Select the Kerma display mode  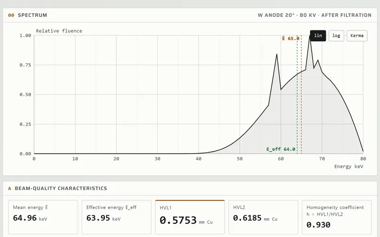(x=357, y=36)
